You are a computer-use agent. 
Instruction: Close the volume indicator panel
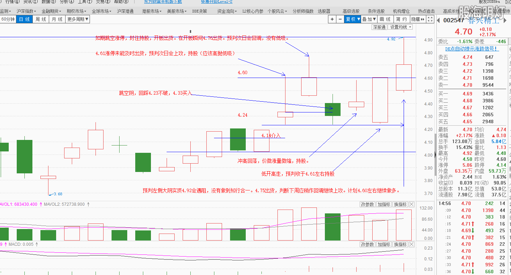pyautogui.click(x=412, y=204)
